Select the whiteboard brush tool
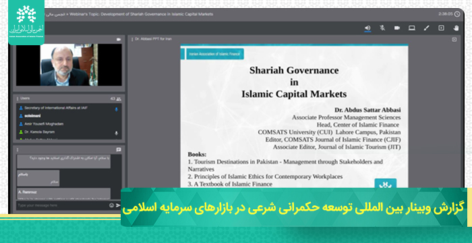This screenshot has width=472, height=243. coord(427,28)
